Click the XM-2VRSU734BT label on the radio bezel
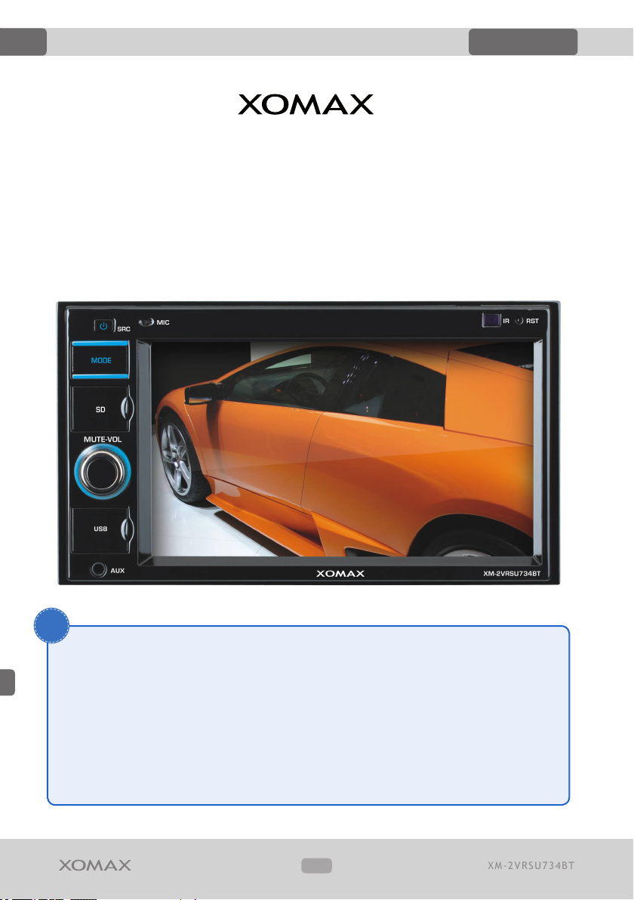 (x=512, y=573)
